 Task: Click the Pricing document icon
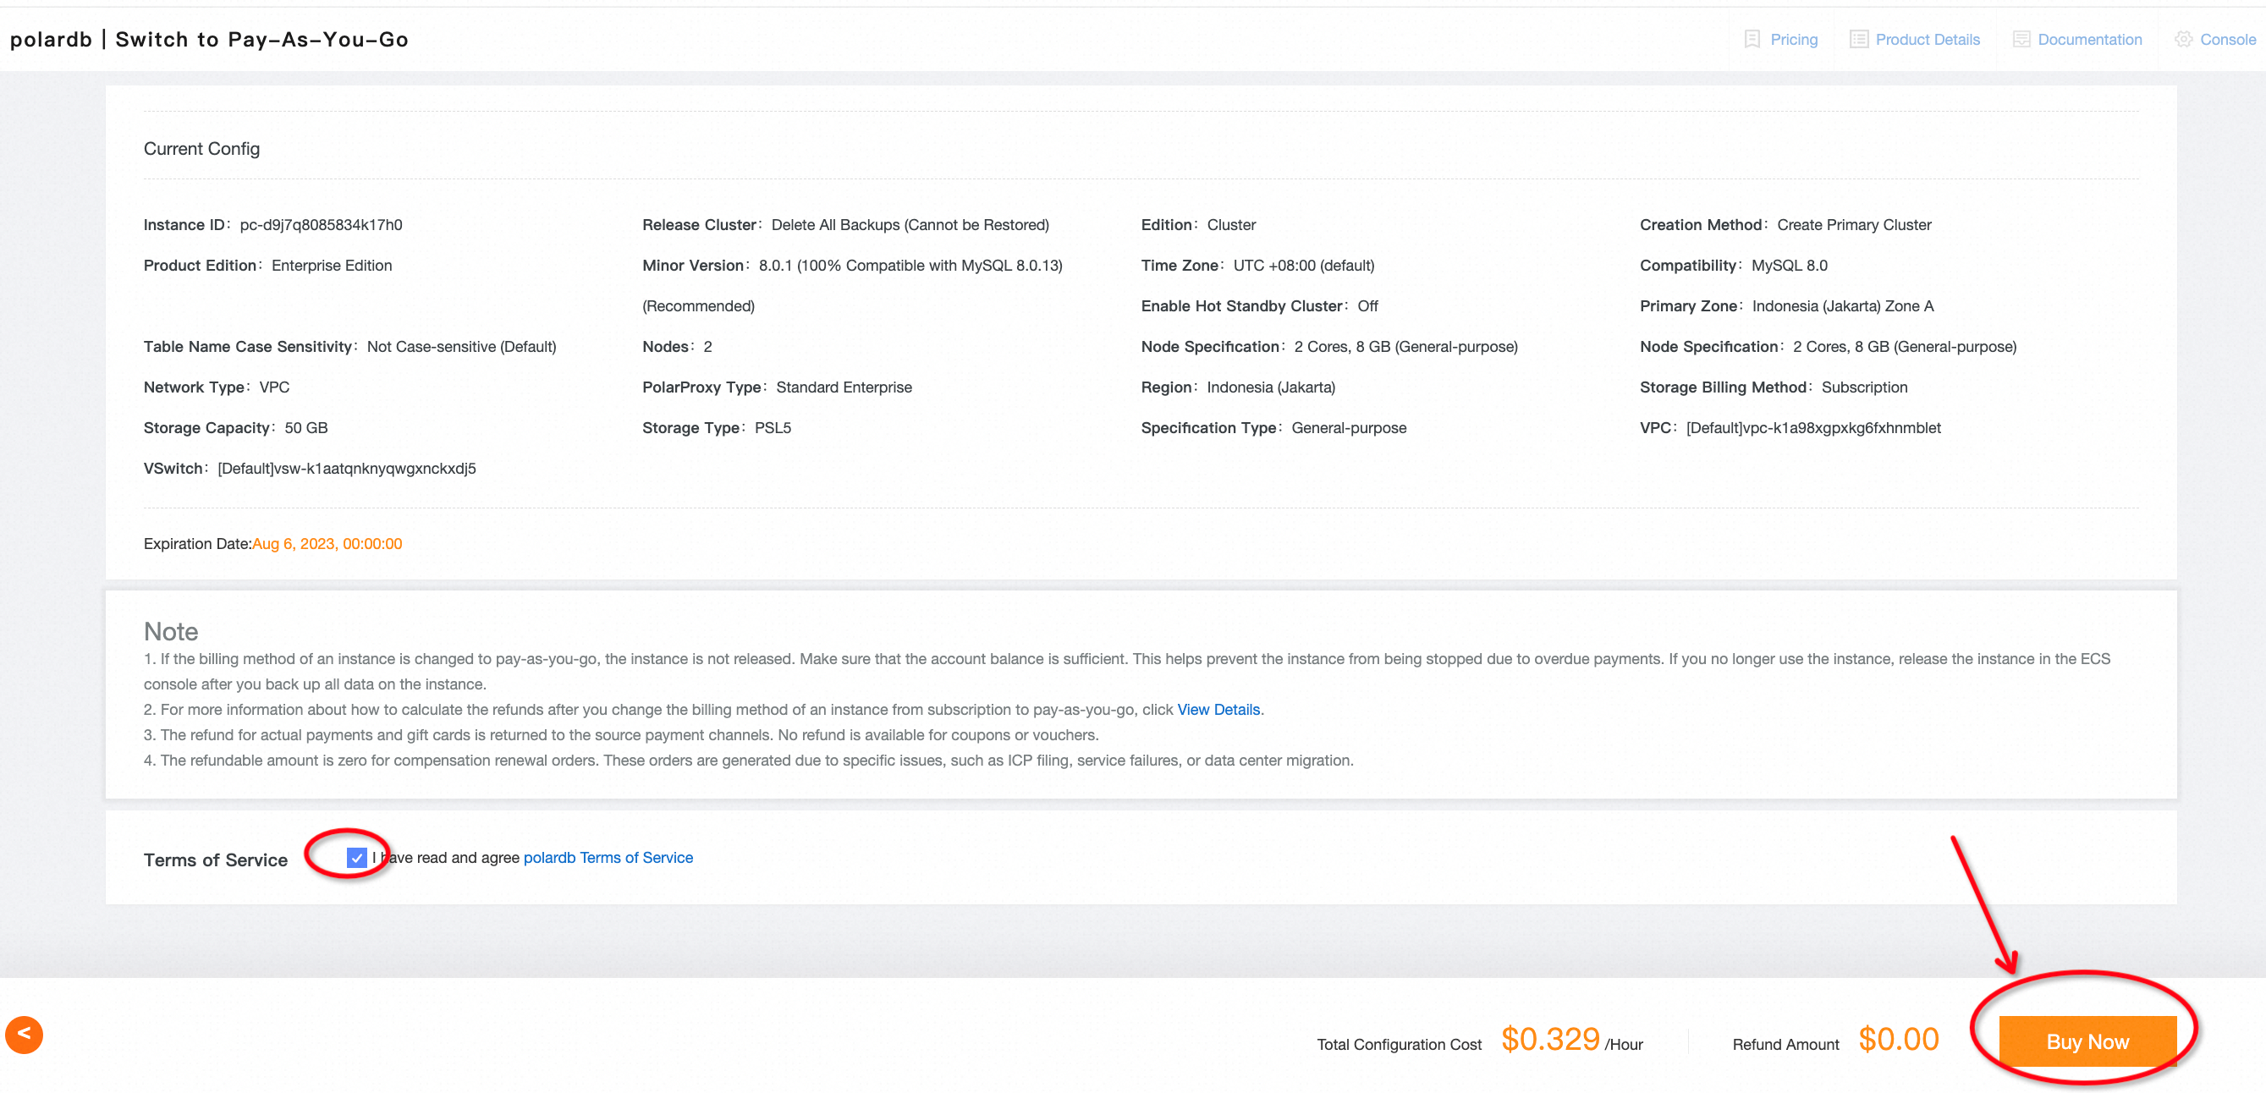(1752, 40)
